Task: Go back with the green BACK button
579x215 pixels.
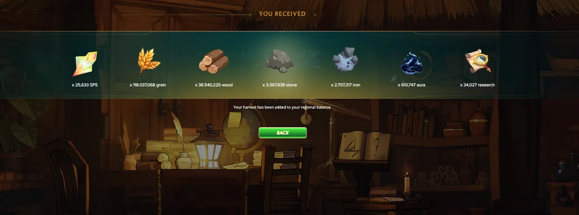Action: 283,133
